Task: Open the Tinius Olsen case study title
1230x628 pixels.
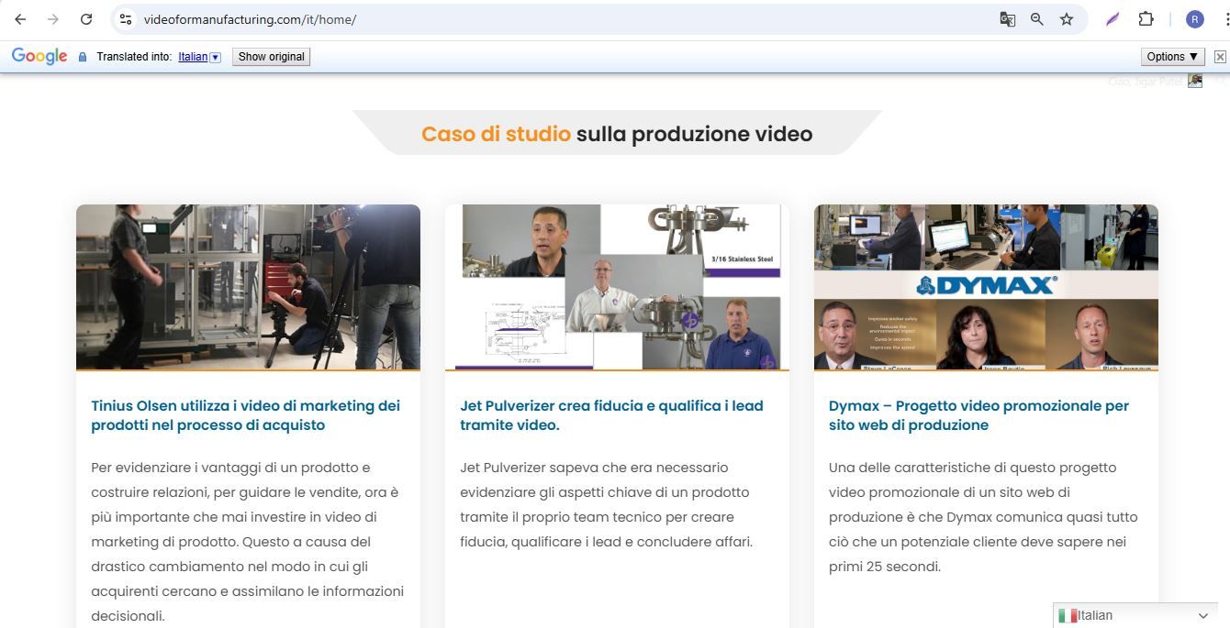Action: pos(246,415)
